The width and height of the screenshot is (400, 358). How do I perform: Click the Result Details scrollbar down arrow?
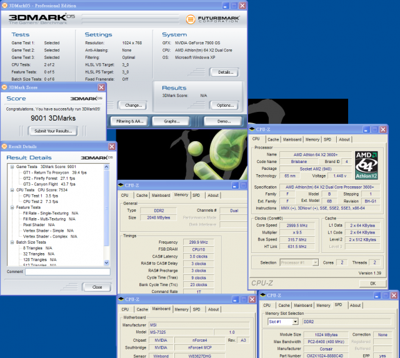pos(107,262)
